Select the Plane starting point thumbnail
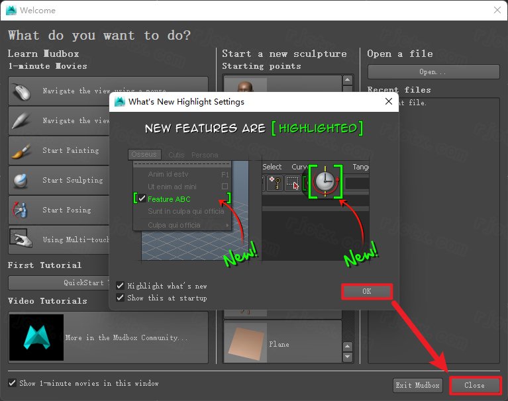 point(246,343)
